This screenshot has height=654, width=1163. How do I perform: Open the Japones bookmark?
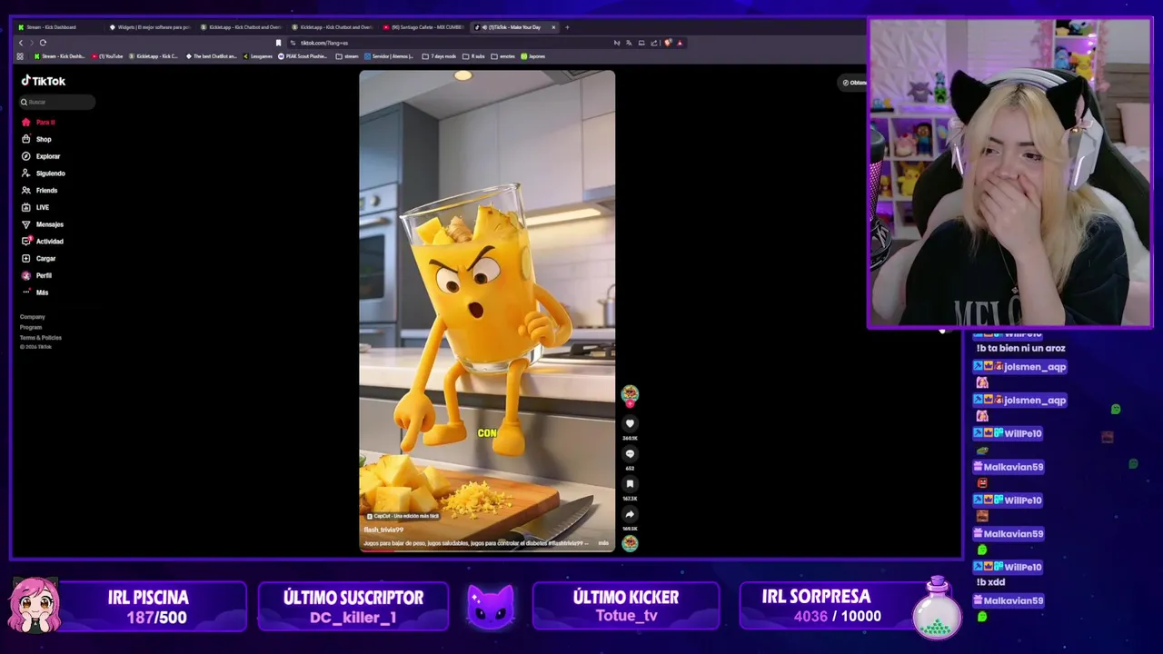(x=533, y=56)
